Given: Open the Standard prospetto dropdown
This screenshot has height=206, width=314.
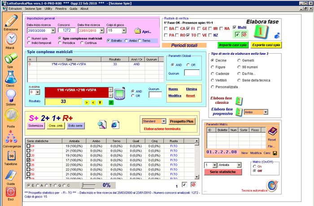Looking at the screenshot, I should pyautogui.click(x=164, y=121).
